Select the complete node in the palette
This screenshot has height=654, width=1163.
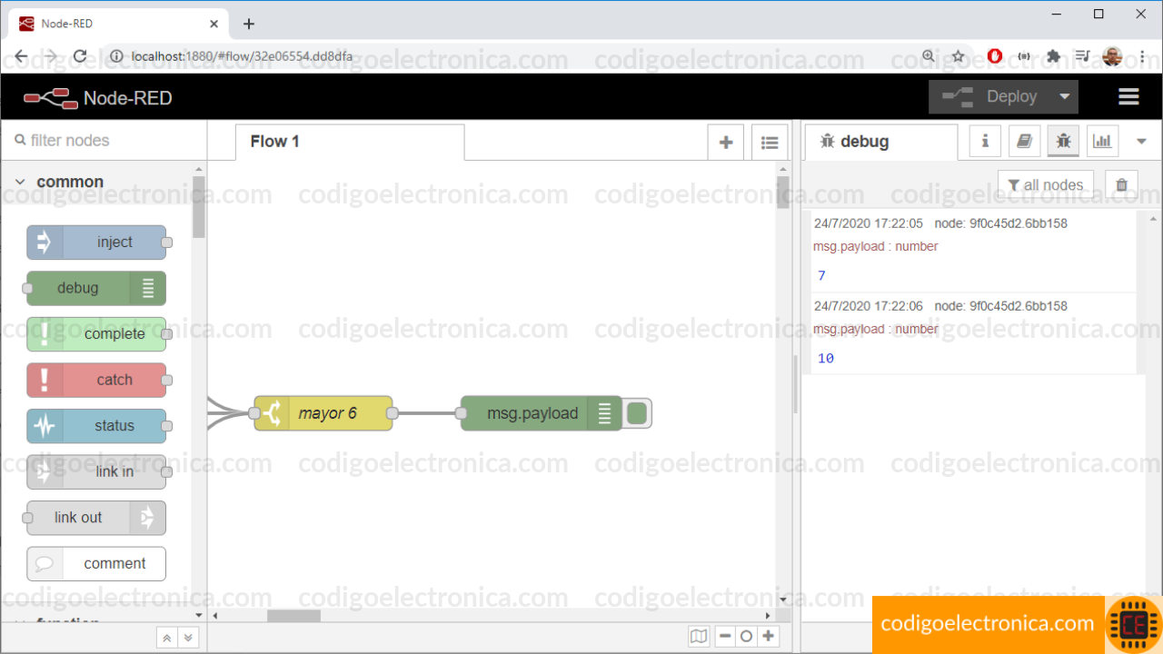[x=96, y=334]
